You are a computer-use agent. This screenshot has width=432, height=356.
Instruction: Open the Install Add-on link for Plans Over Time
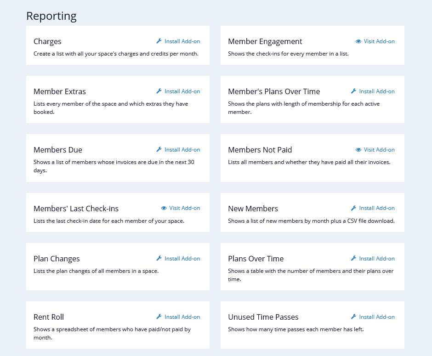point(376,258)
